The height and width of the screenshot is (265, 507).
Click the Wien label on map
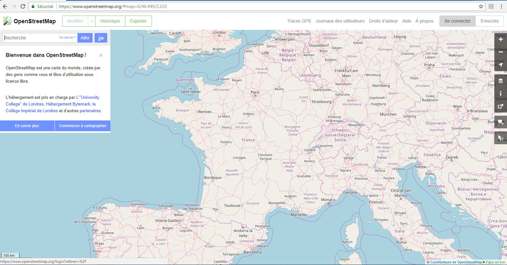click(458, 106)
